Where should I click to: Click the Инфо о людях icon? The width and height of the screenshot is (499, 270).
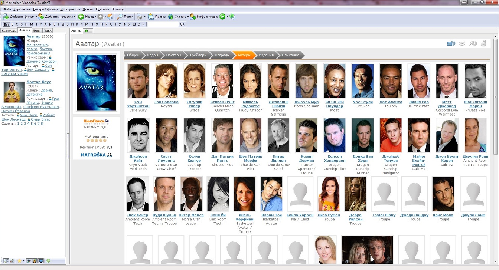[x=193, y=17]
